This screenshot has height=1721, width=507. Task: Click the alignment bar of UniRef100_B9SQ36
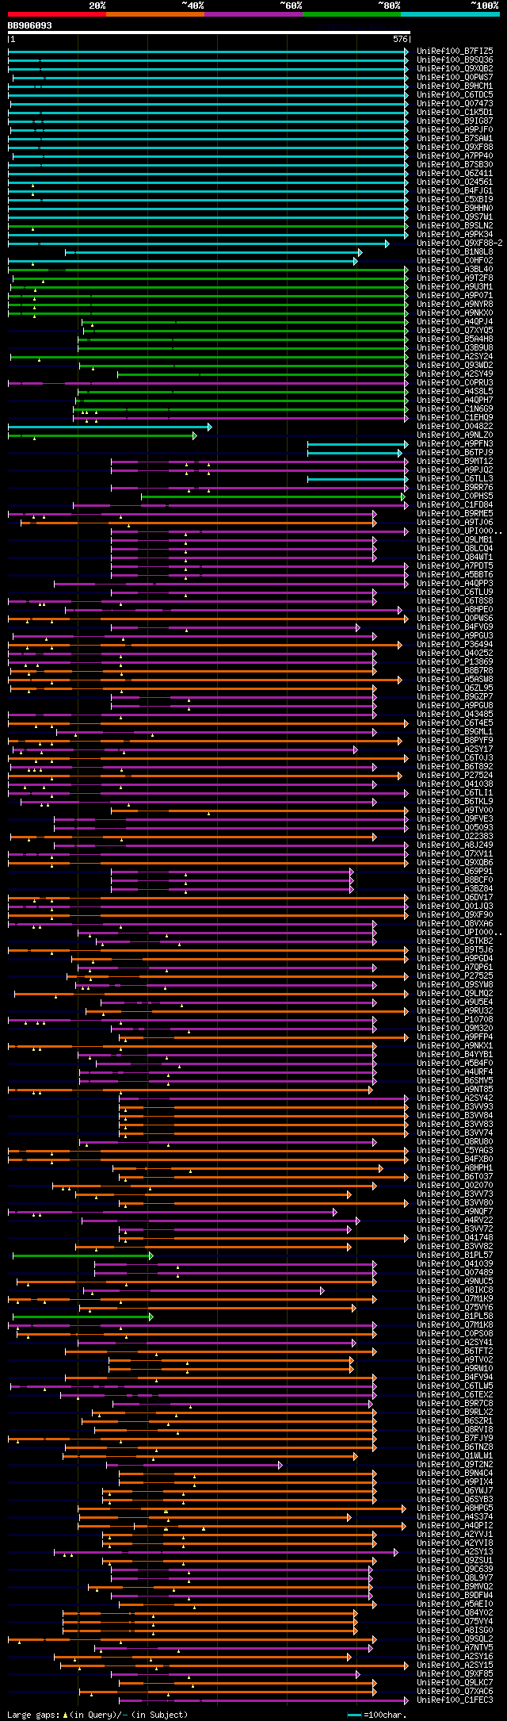pos(208,59)
